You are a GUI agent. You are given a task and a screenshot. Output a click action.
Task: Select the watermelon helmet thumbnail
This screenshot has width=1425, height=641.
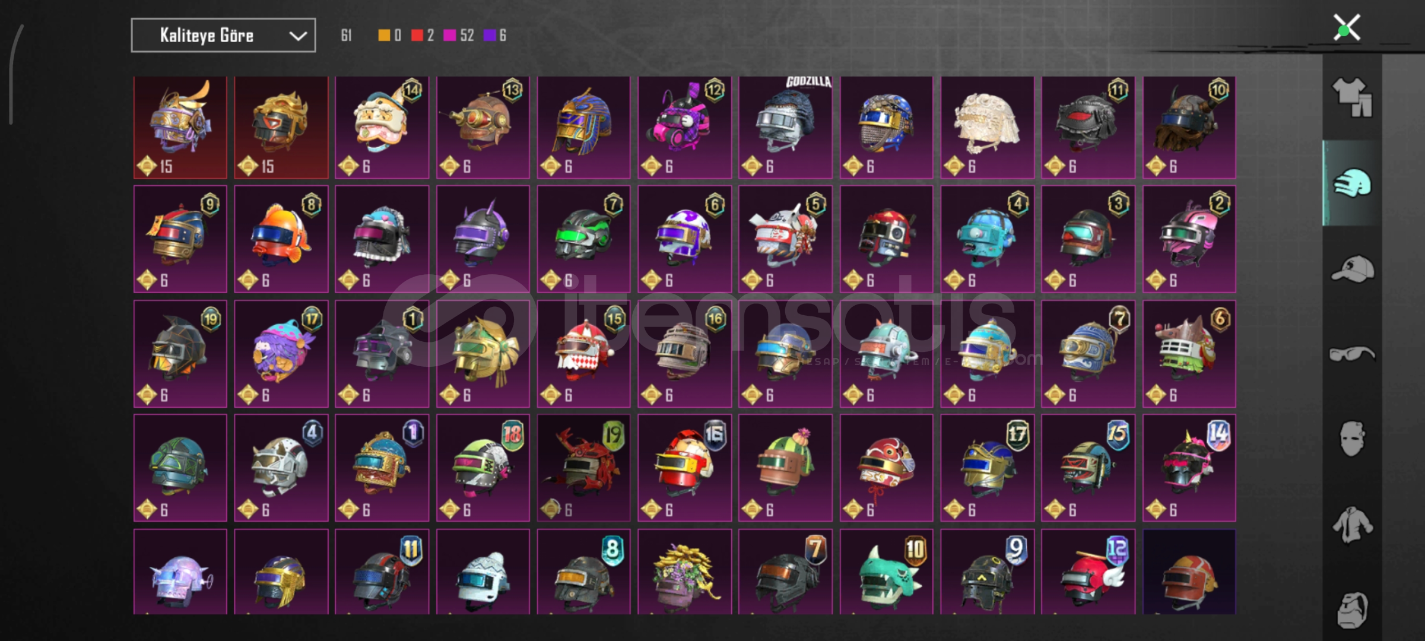(x=785, y=468)
